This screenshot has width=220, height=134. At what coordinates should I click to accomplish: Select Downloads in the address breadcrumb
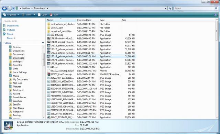click(40, 8)
